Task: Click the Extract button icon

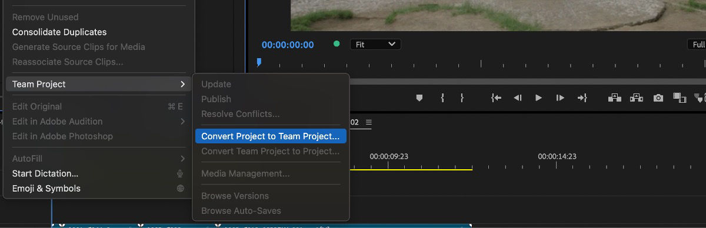Action: [636, 98]
